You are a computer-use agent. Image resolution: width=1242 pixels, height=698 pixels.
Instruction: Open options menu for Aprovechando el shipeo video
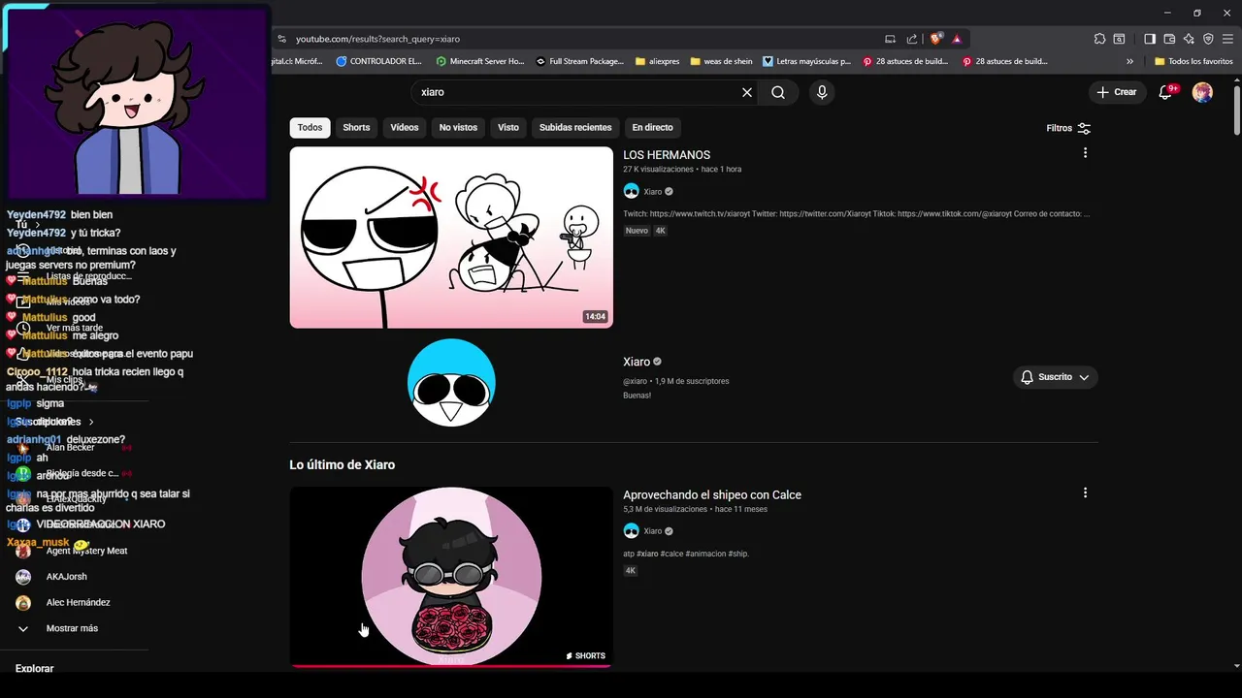[x=1085, y=492]
